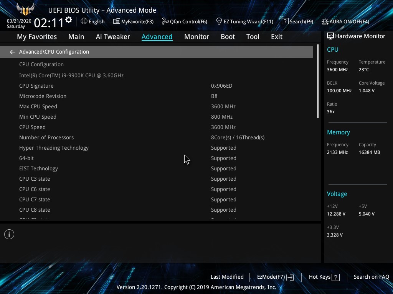Click the globe language icon
This screenshot has width=393, height=294.
(84, 21)
